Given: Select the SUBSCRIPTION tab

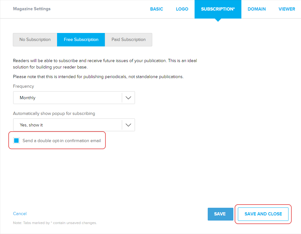Looking at the screenshot, I should click(218, 9).
